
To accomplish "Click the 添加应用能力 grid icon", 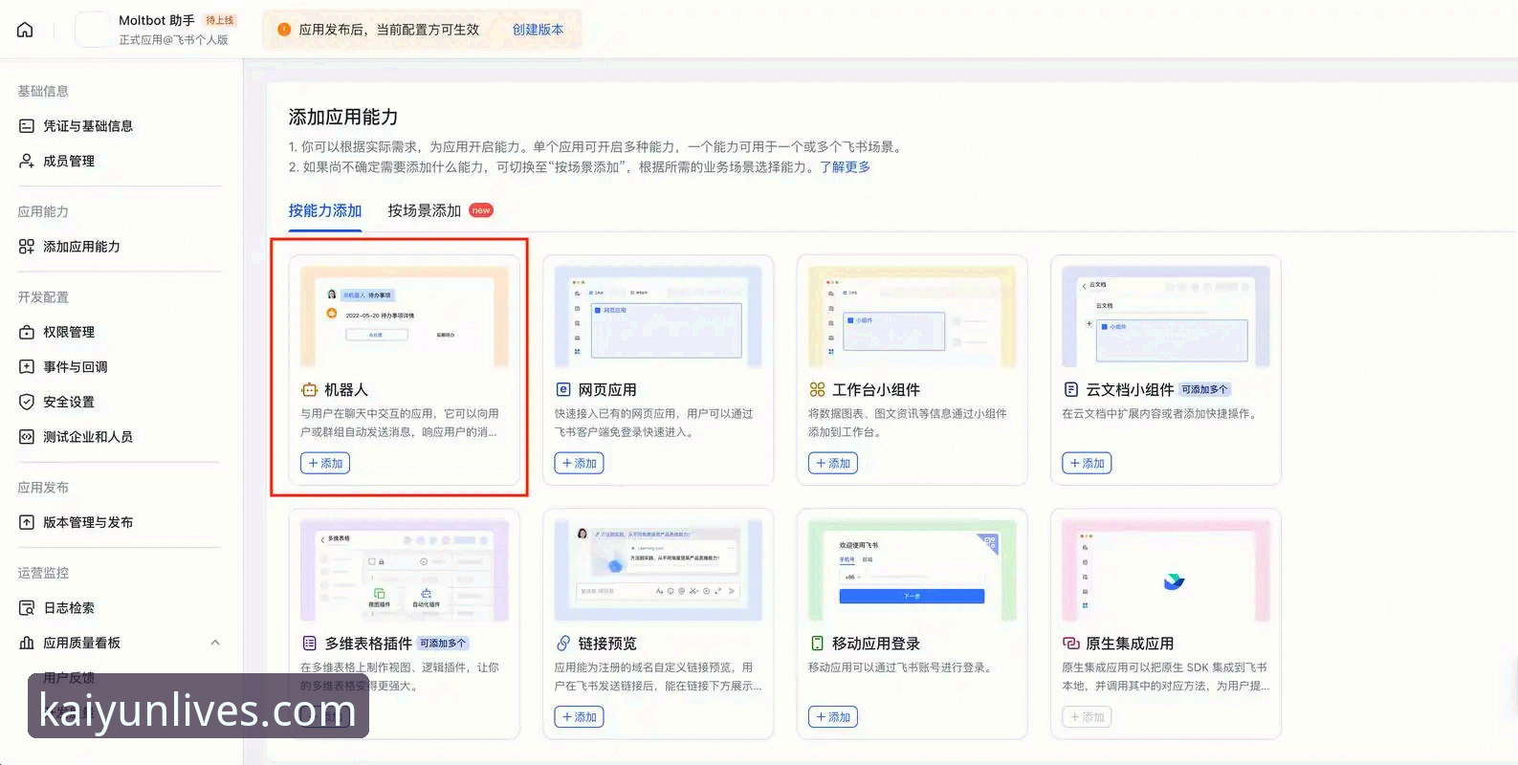I will click(27, 247).
